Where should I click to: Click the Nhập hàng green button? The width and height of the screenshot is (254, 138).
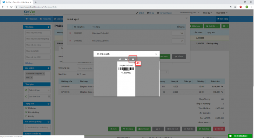196,26
